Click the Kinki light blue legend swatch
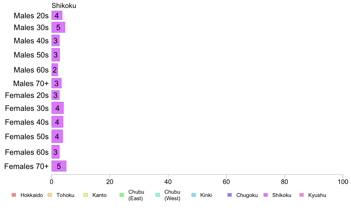 [194, 195]
